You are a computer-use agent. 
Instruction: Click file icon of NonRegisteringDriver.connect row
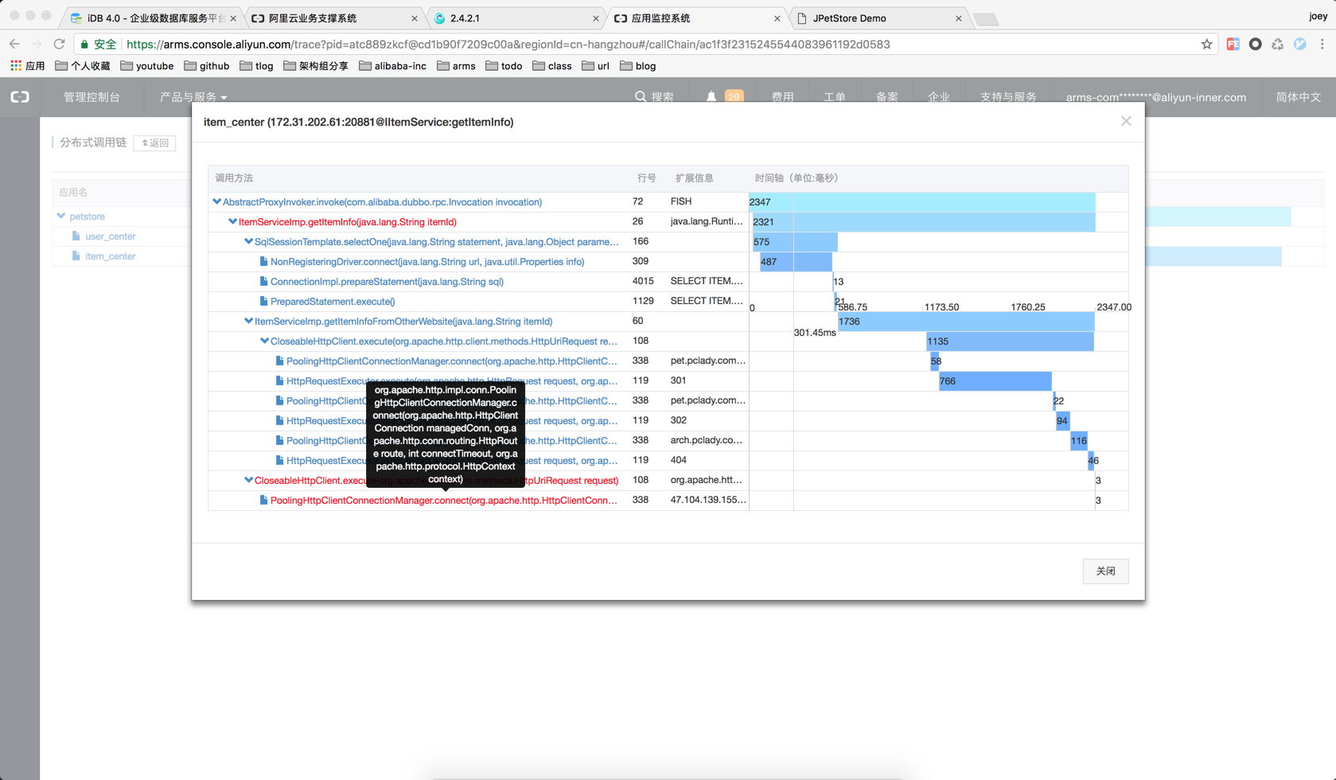click(x=263, y=262)
